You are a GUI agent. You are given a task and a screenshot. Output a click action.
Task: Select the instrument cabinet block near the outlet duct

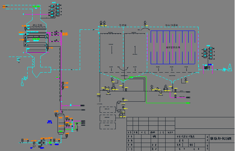click(208, 53)
